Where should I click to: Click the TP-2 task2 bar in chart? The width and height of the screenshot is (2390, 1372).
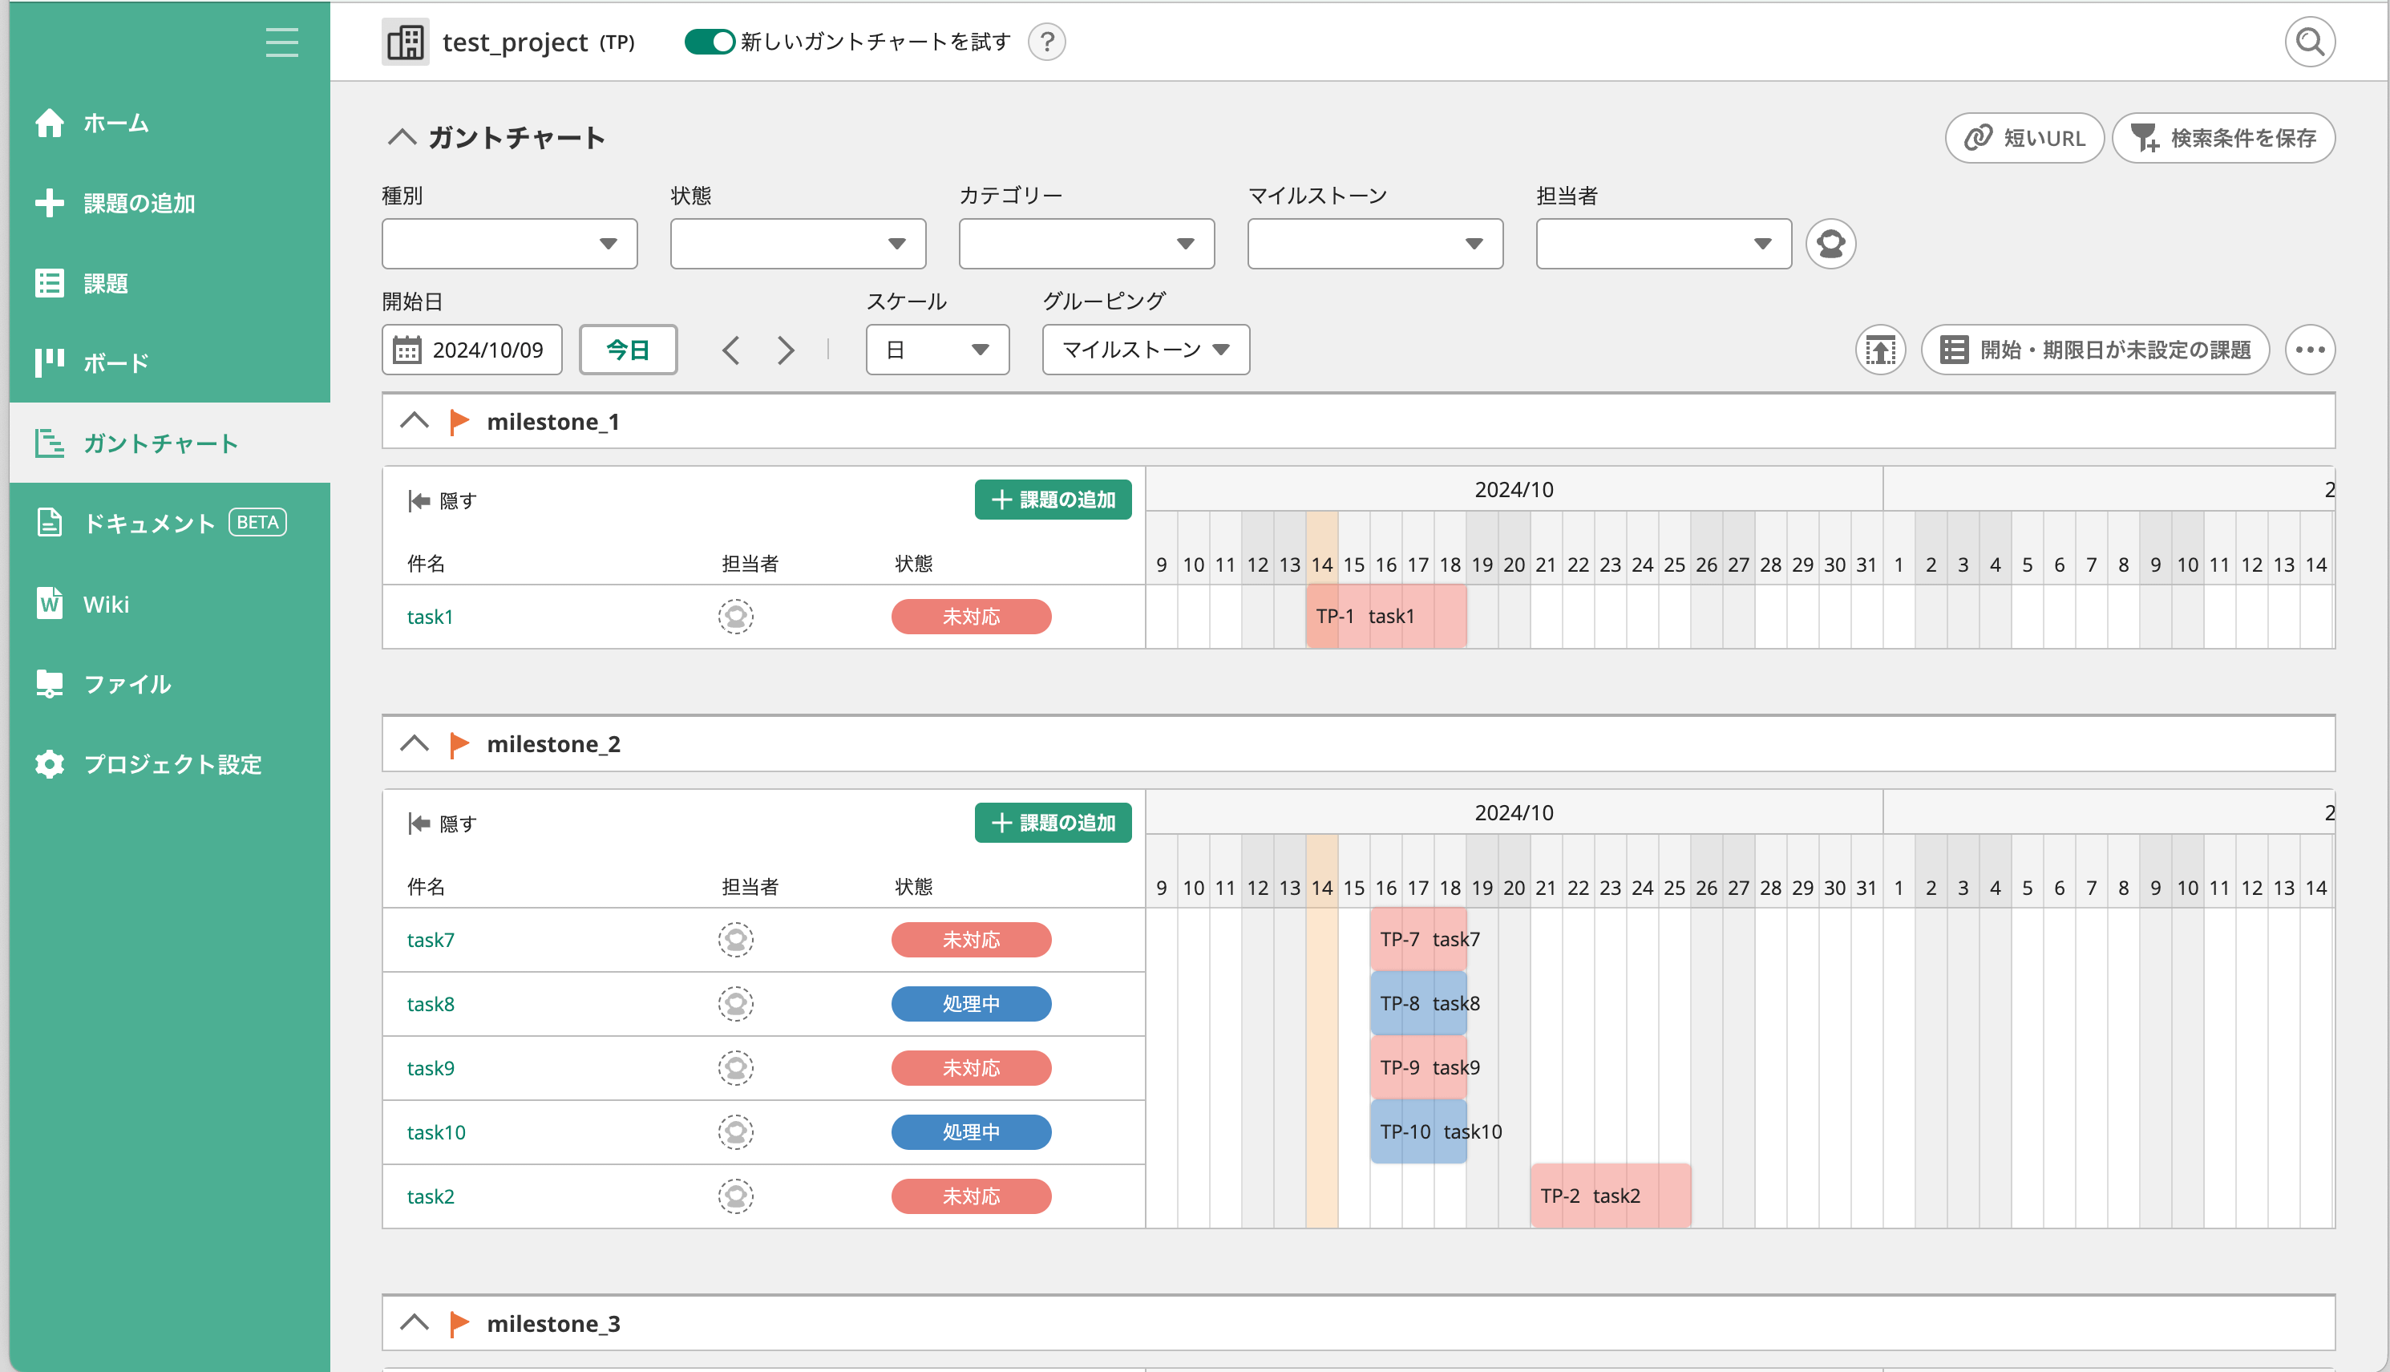click(x=1609, y=1196)
